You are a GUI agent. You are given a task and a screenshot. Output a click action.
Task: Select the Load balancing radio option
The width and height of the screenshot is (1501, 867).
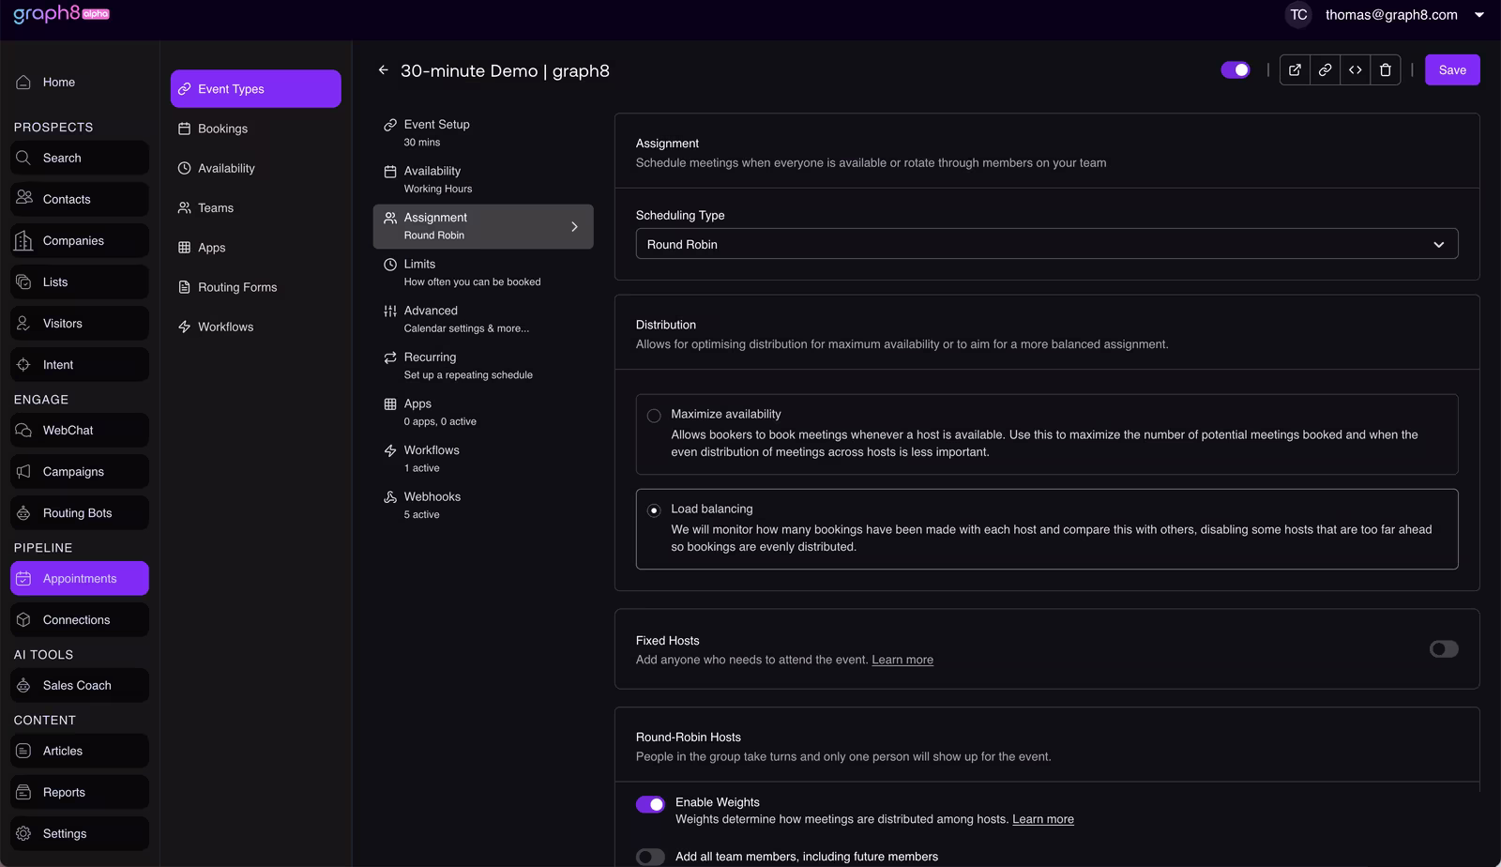coord(654,510)
